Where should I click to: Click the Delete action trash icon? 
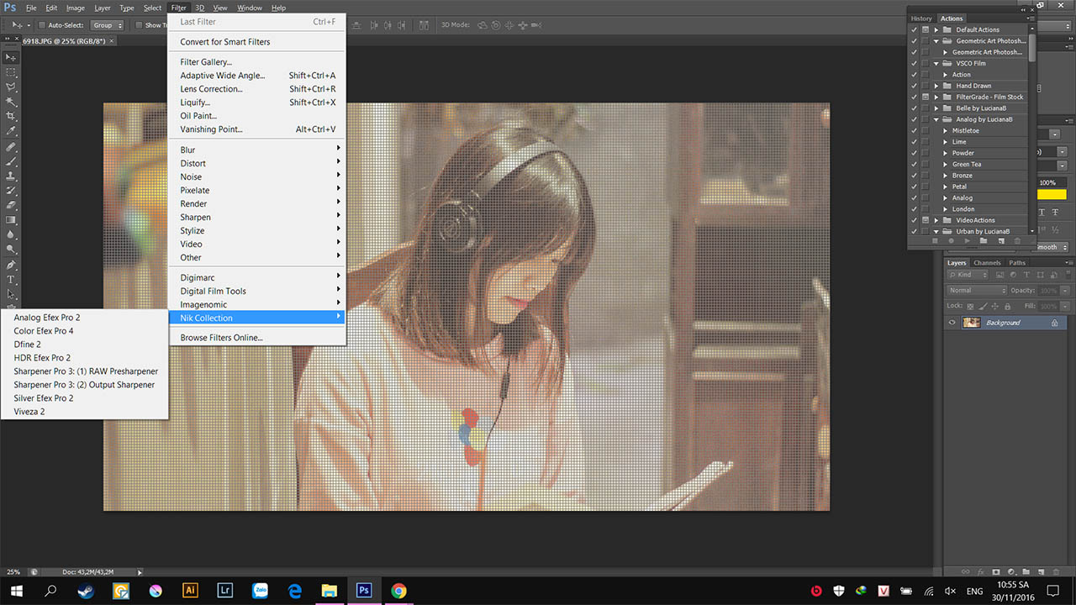coord(1017,241)
